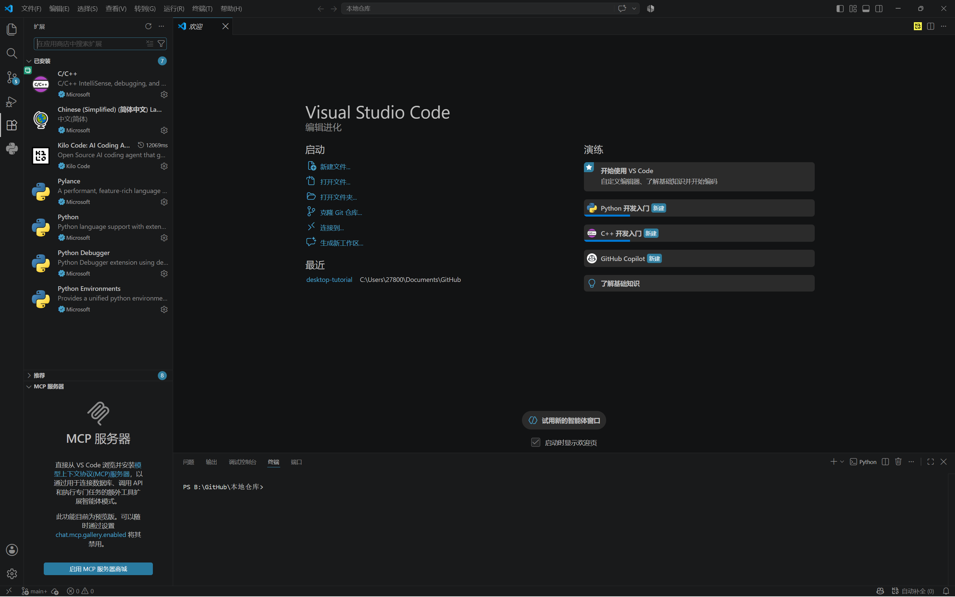Open the Explorer view in the activity bar

click(12, 29)
